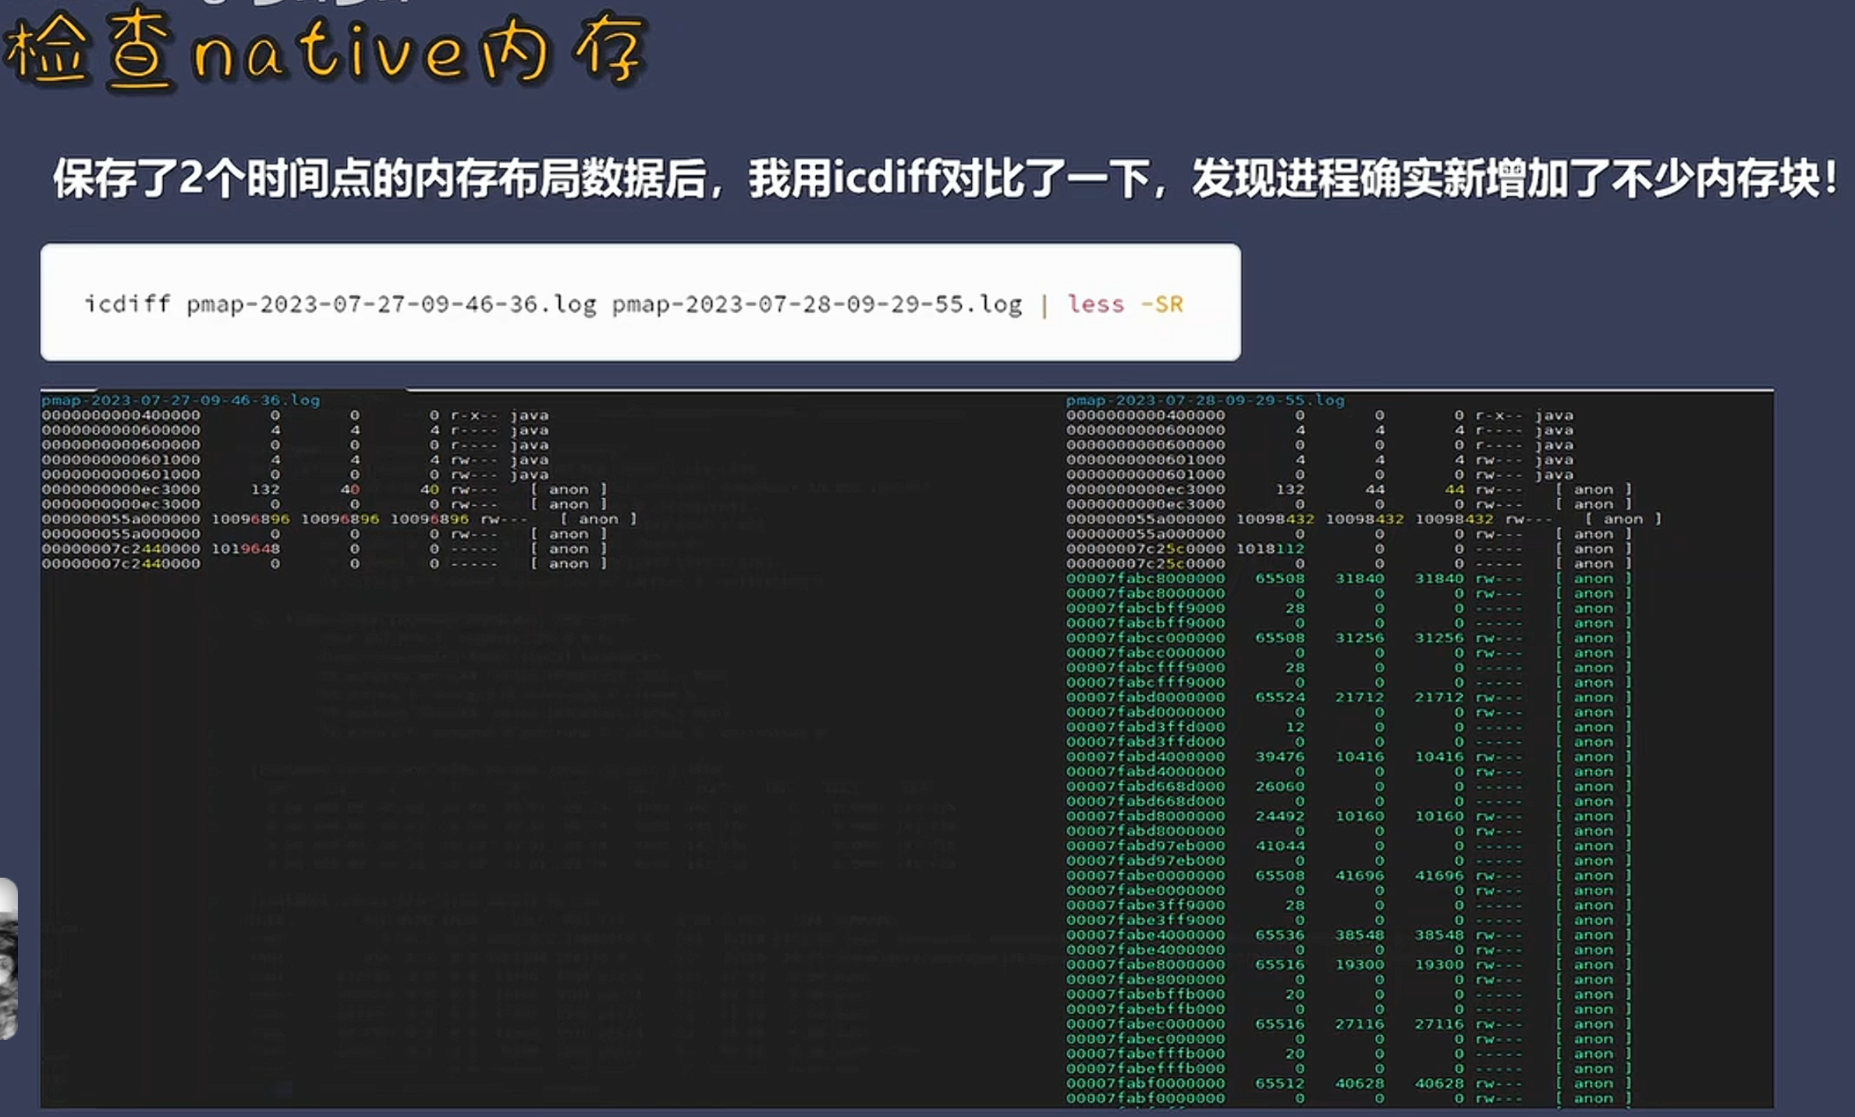Click the orange '-SR' flag text
This screenshot has height=1117, width=1855.
point(1162,304)
